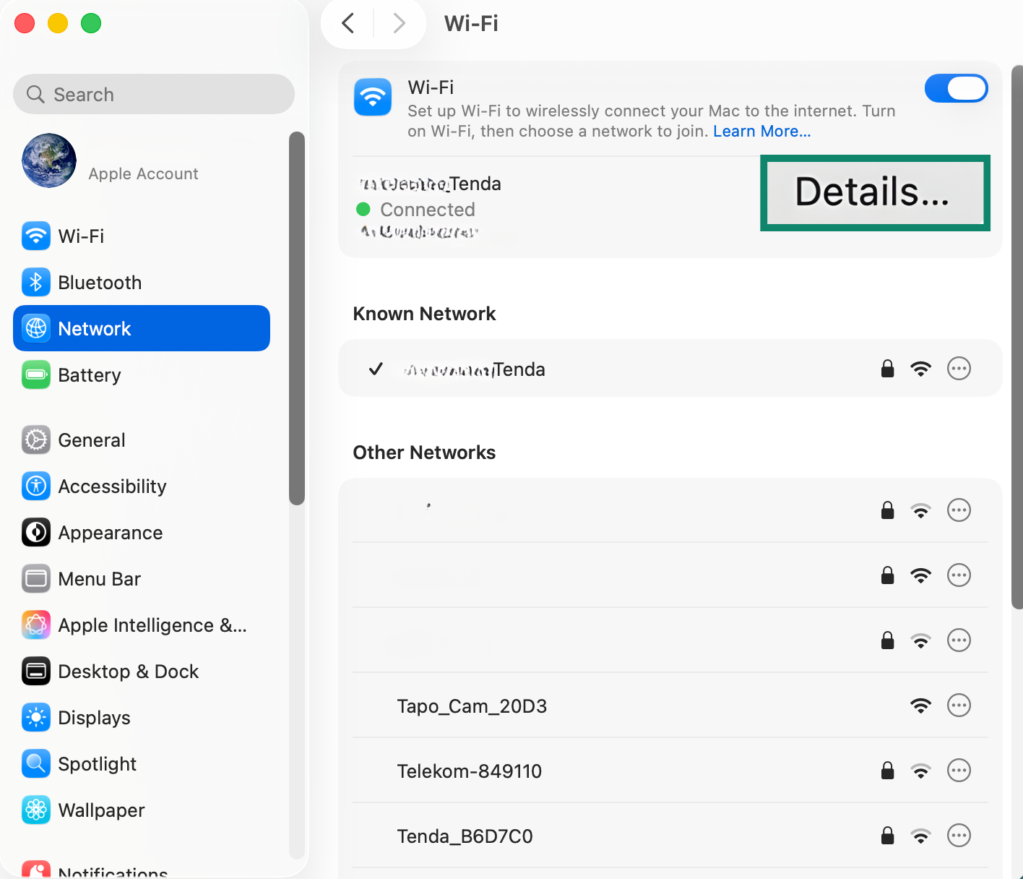Open more options for Tenda_B6D7C0
This screenshot has width=1023, height=879.
[x=959, y=836]
